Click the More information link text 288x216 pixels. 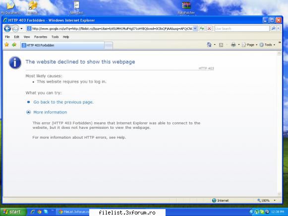pos(50,112)
